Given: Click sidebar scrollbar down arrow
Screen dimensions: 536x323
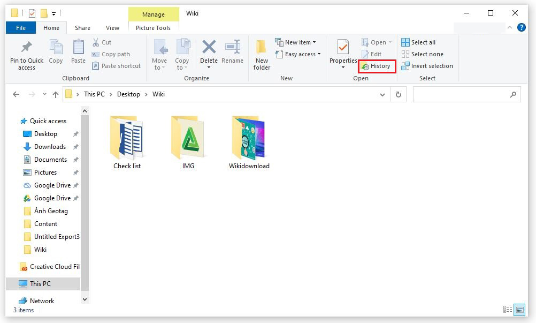Looking at the screenshot, I should pos(85,299).
